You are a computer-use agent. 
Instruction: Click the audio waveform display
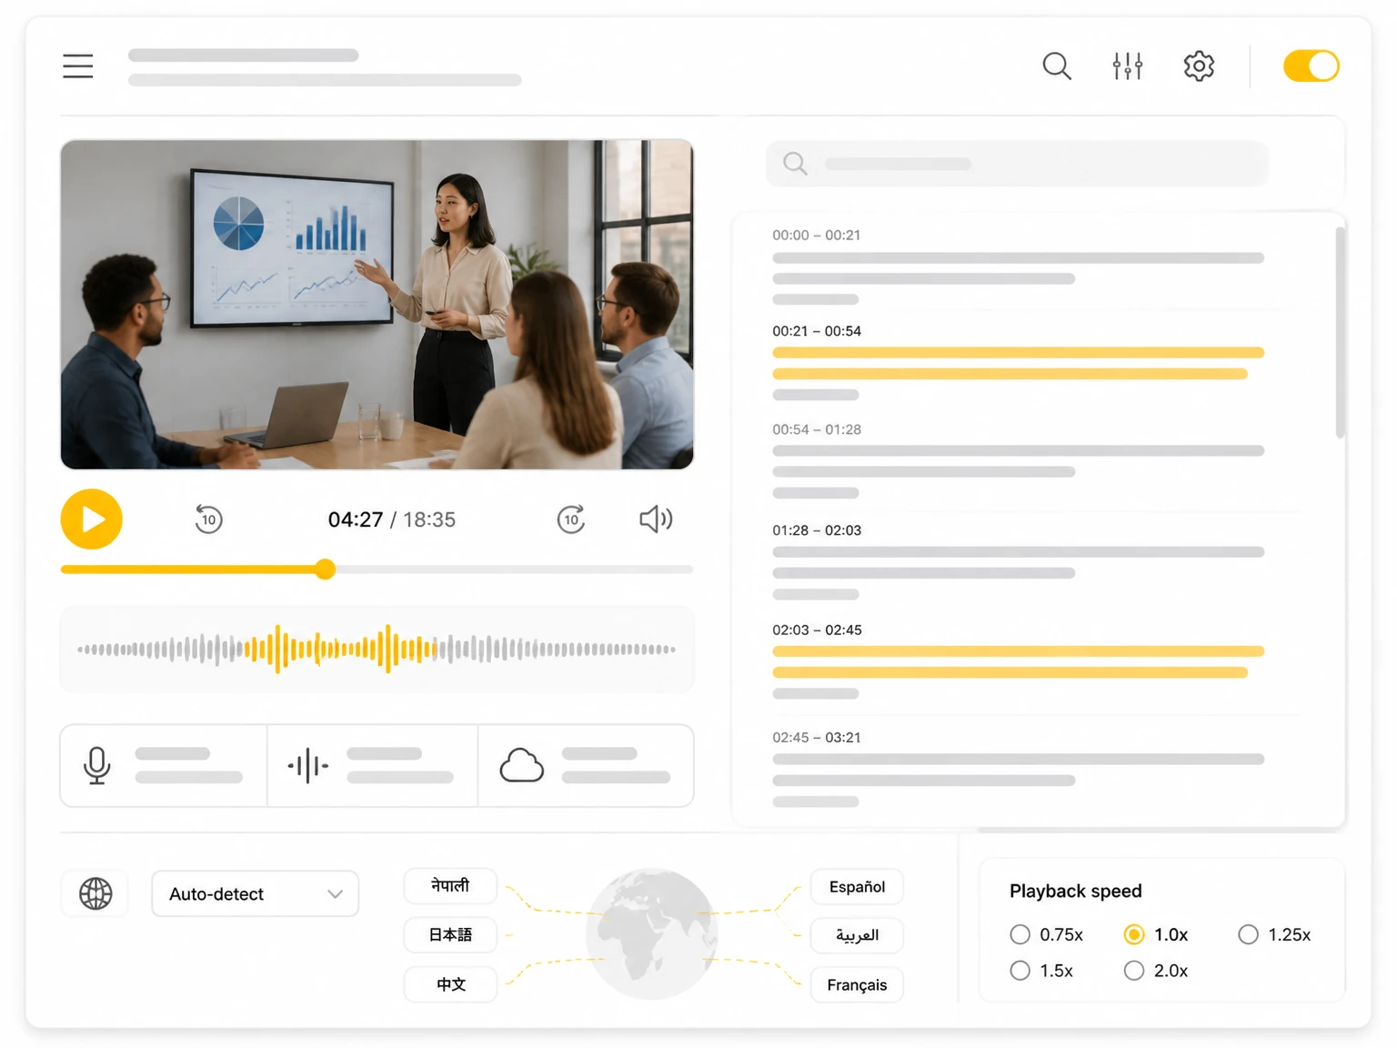coord(377,650)
